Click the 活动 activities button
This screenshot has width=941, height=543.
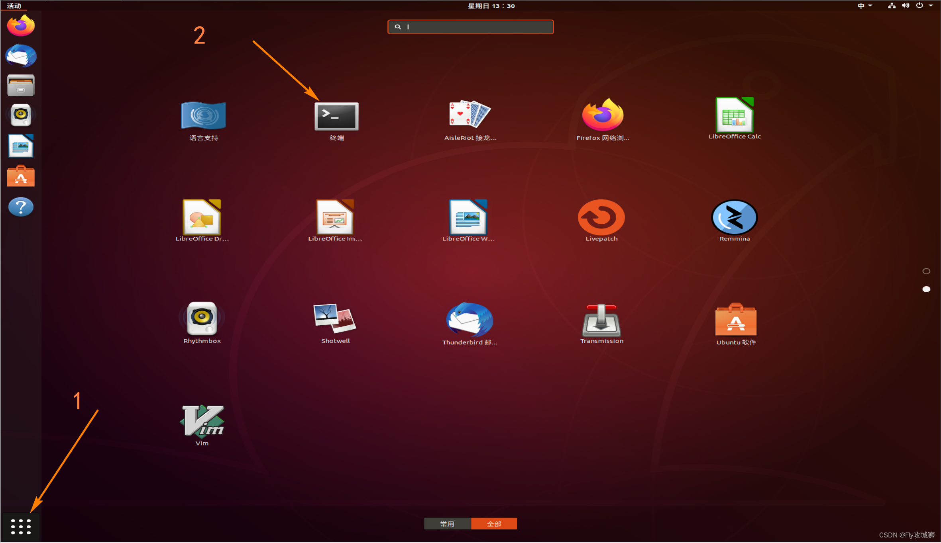tap(14, 6)
